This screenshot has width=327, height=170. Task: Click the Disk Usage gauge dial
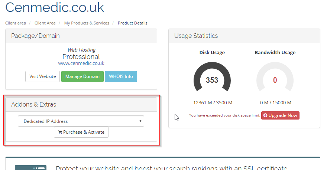[x=212, y=77]
